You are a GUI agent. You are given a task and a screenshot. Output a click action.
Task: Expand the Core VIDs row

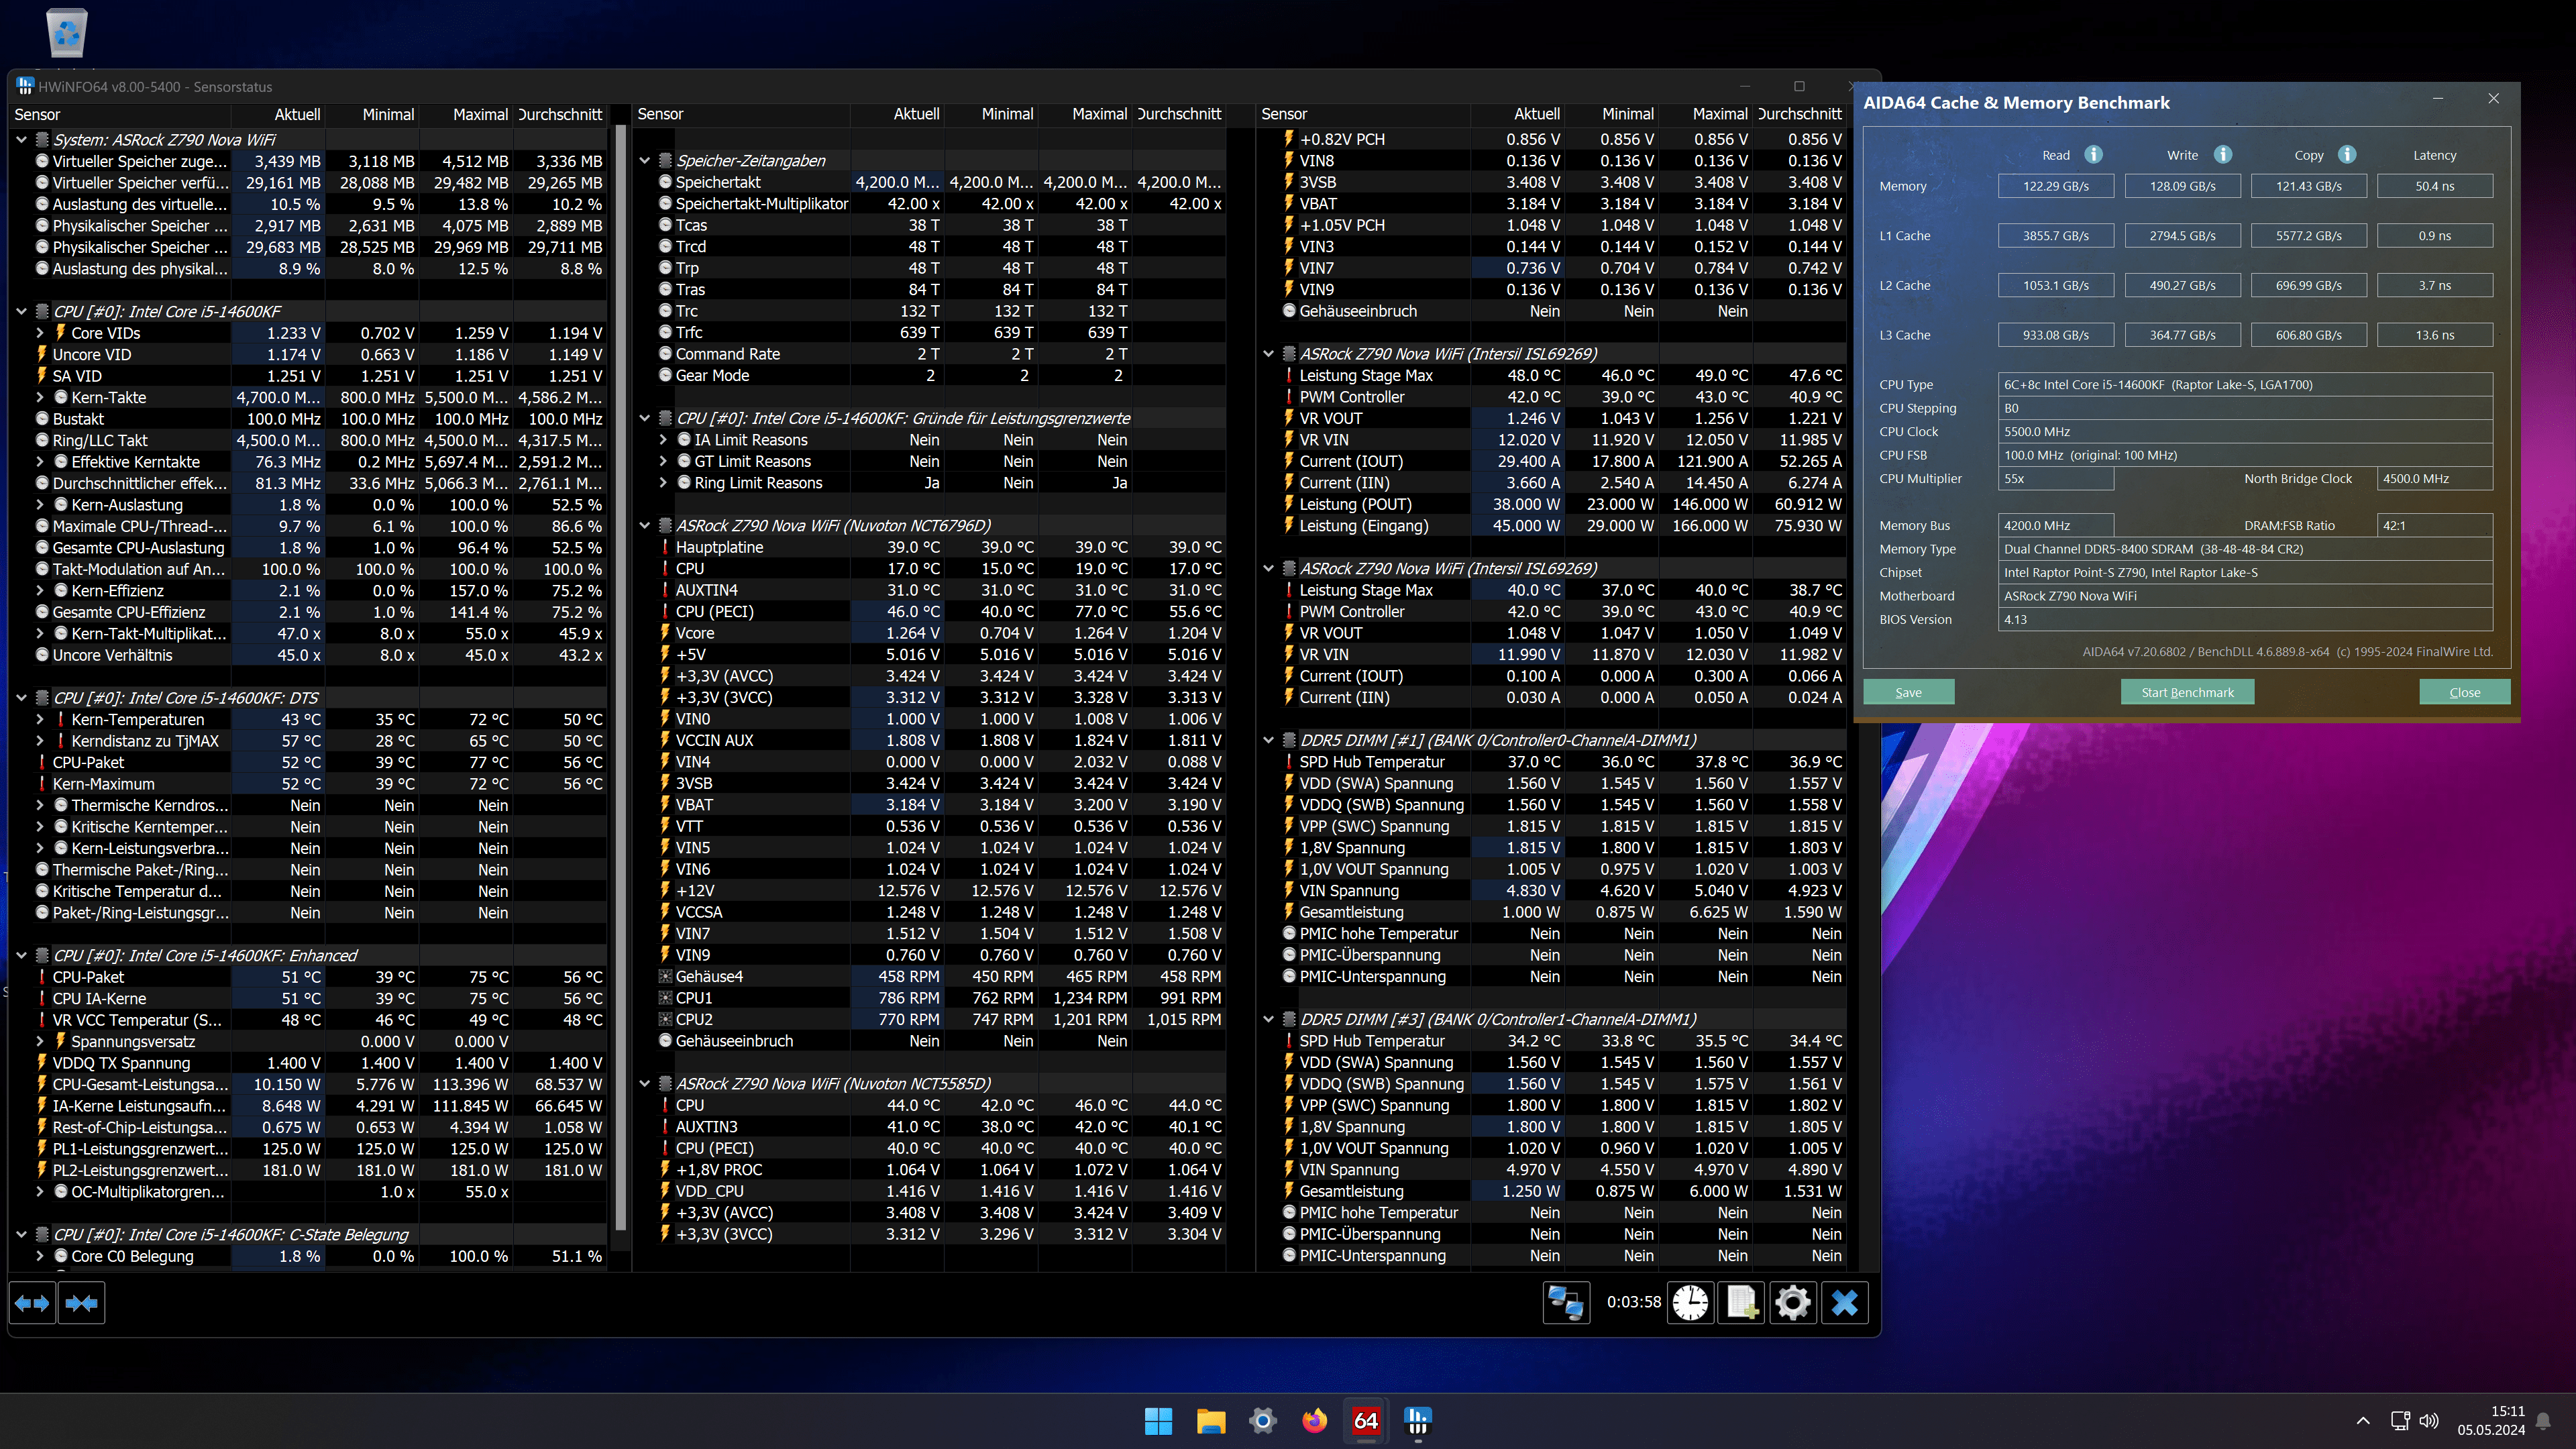[40, 333]
